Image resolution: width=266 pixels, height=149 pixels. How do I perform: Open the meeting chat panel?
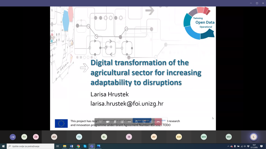[144, 122]
